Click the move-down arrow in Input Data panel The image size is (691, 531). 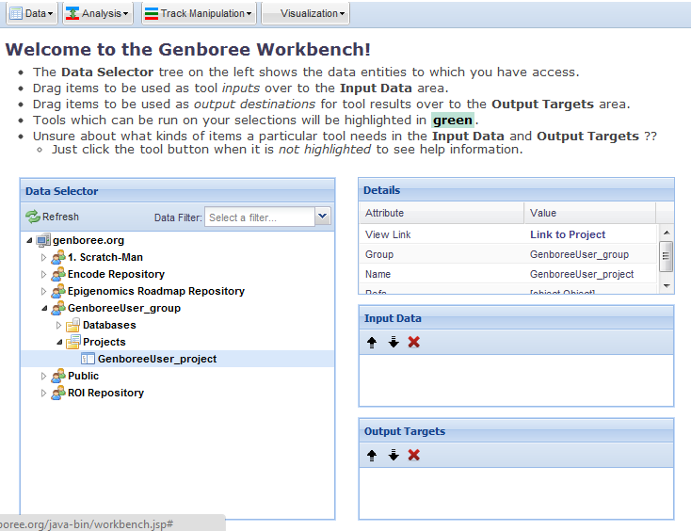(x=394, y=342)
